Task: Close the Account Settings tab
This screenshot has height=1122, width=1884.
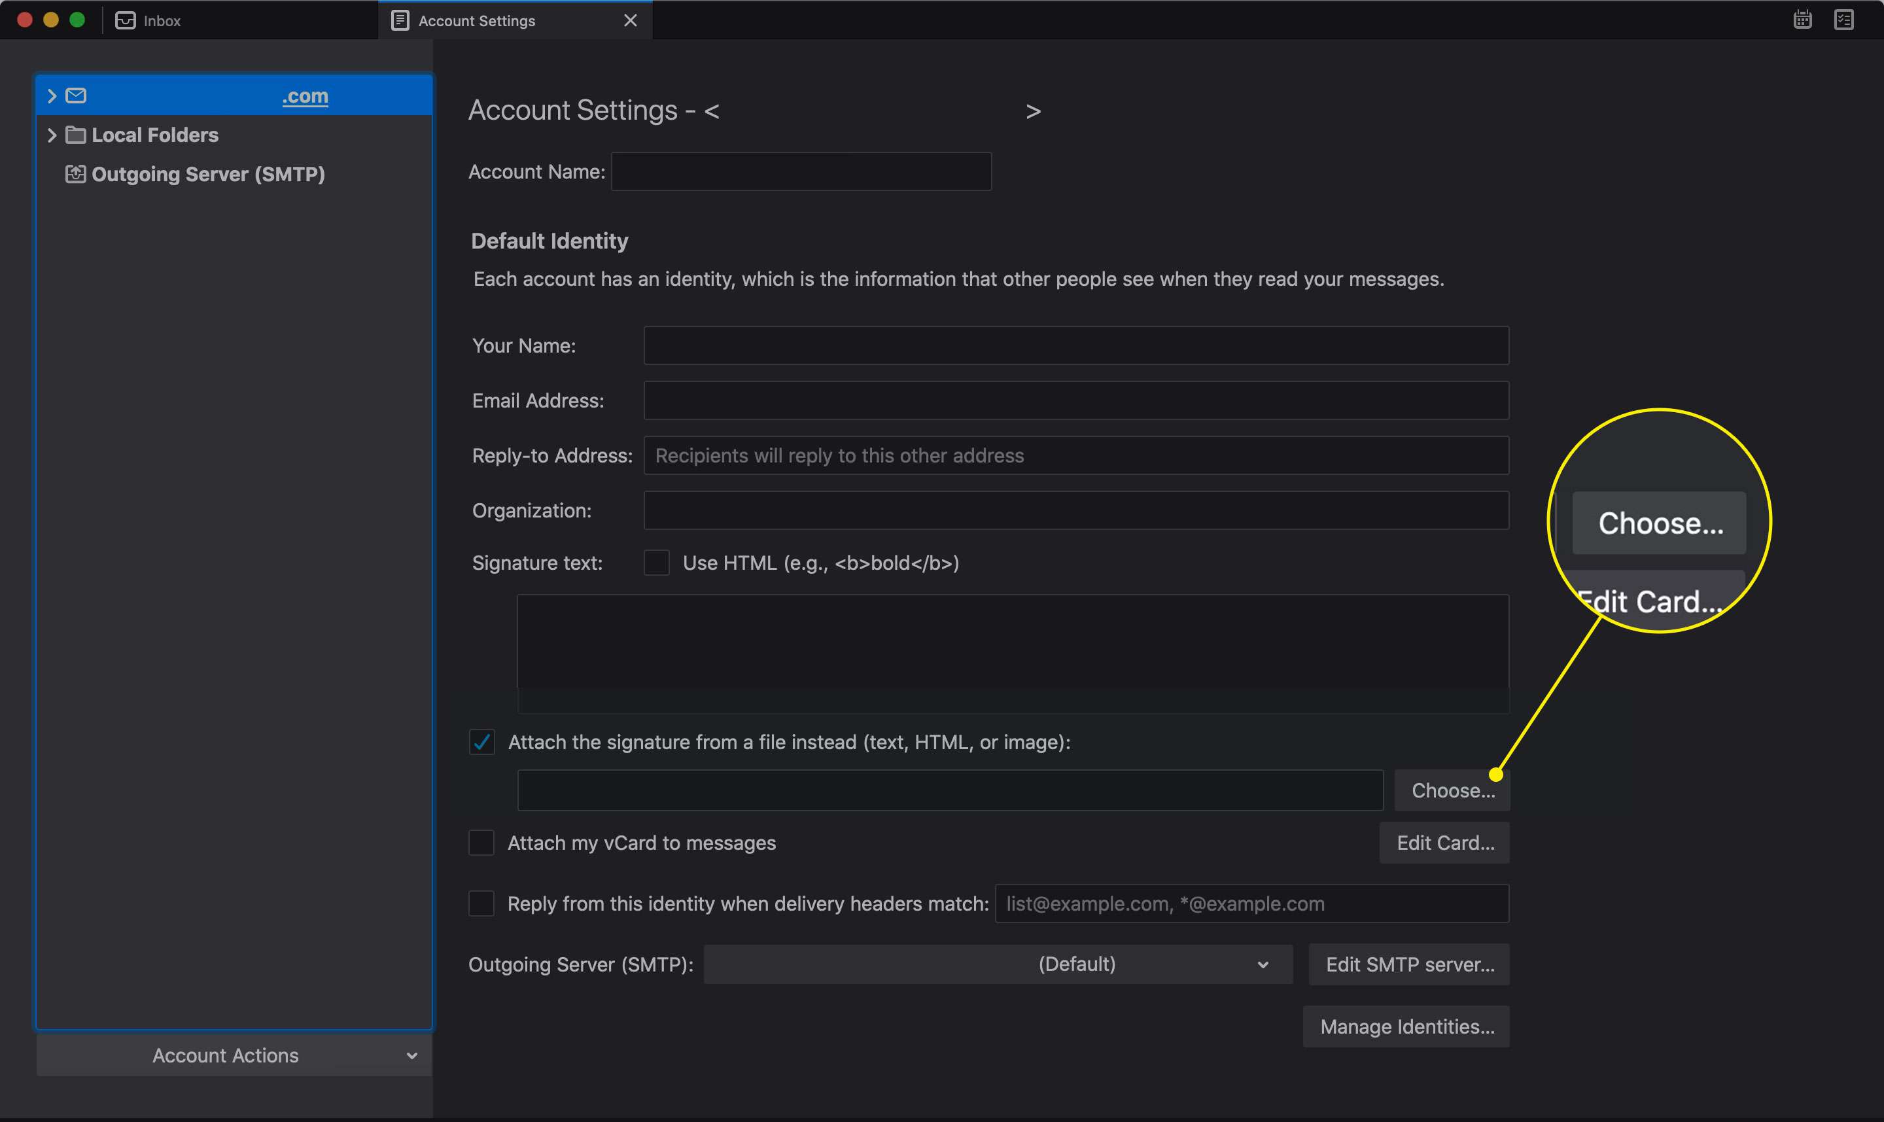Action: [630, 20]
